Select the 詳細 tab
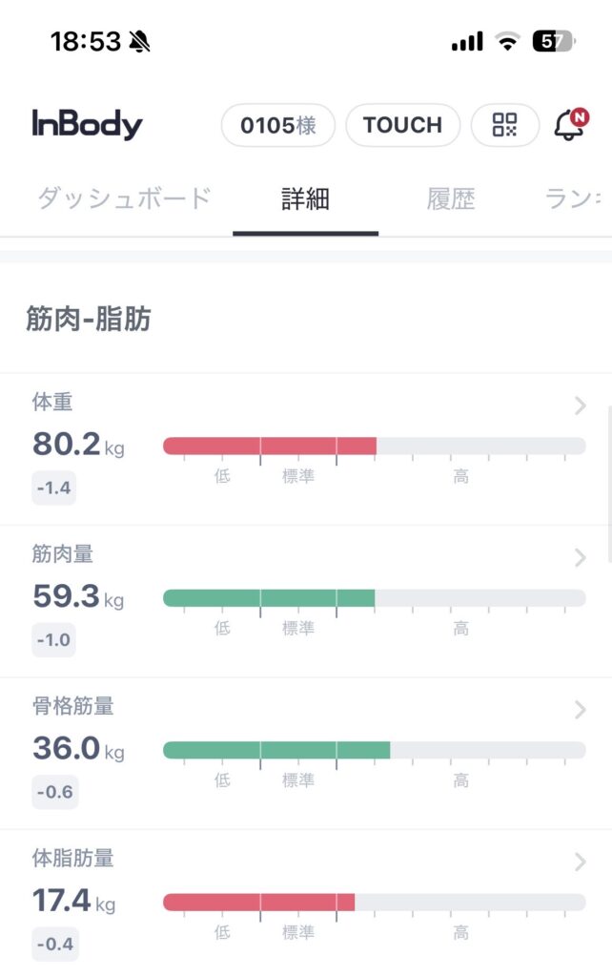The height and width of the screenshot is (977, 612). 305,199
